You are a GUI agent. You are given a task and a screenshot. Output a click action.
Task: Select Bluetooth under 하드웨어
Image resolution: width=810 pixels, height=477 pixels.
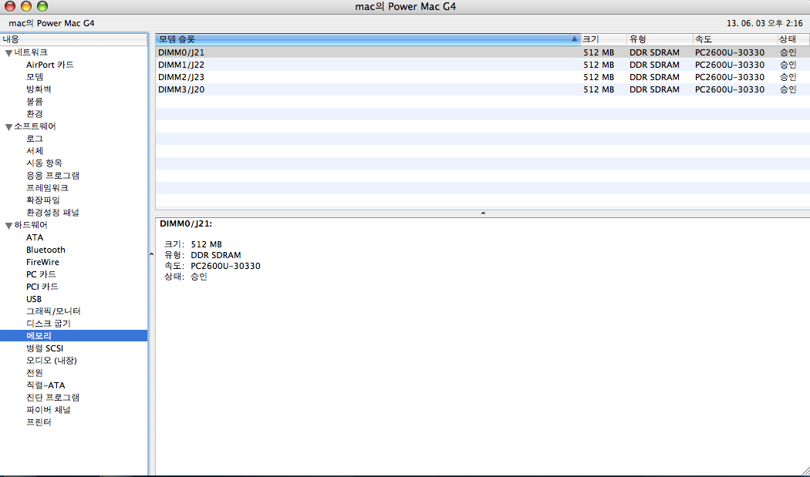[46, 250]
